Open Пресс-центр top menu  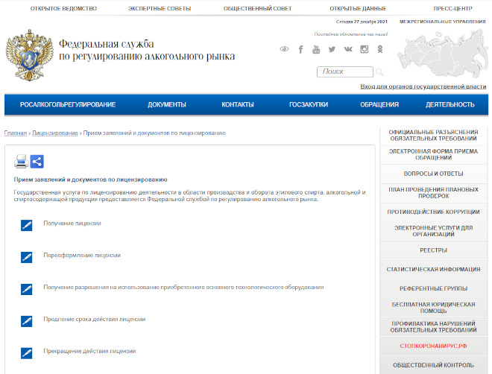pyautogui.click(x=452, y=8)
